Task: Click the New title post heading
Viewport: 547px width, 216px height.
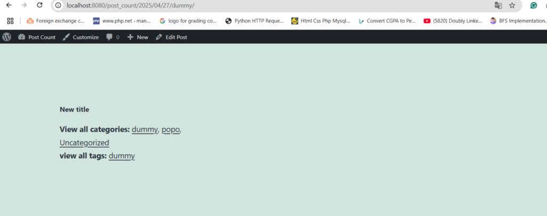Action: (x=74, y=109)
